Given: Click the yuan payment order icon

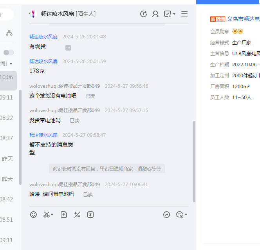Looking at the screenshot, I should point(90,215).
